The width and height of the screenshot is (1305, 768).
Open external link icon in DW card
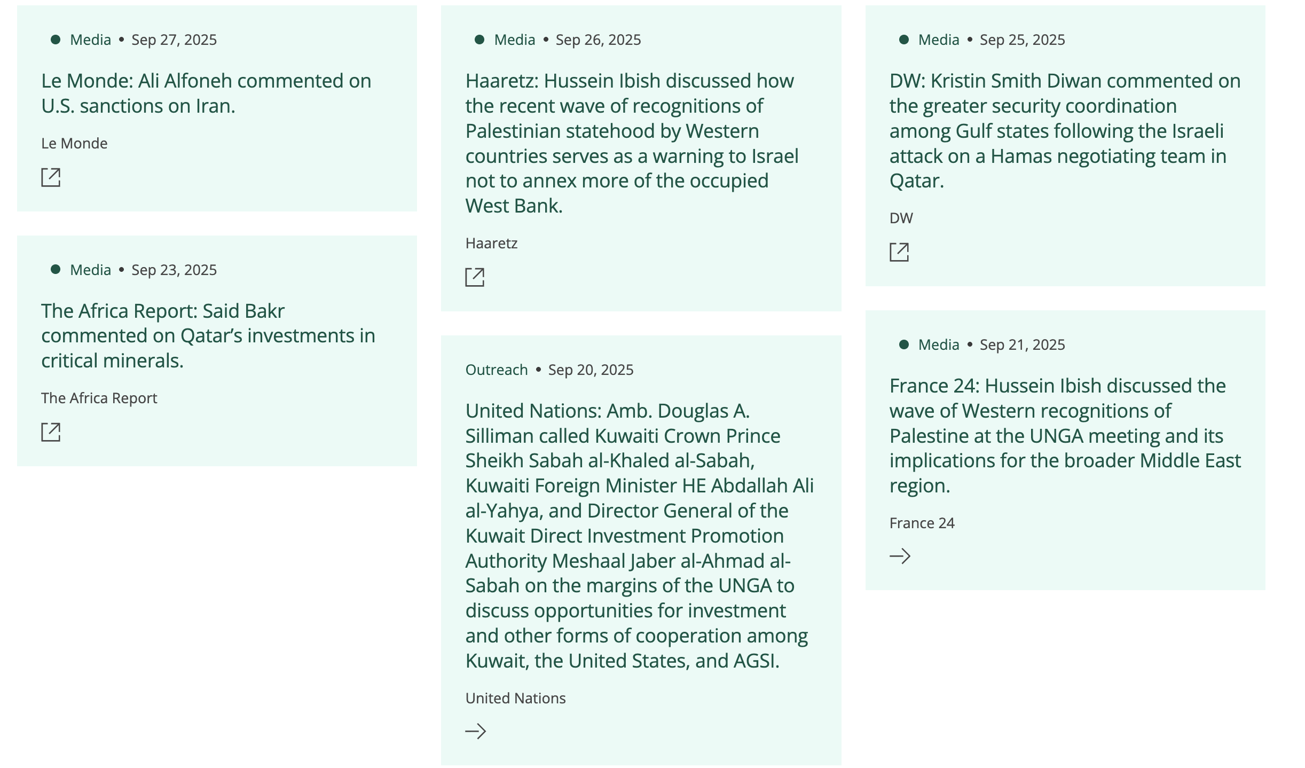[899, 252]
